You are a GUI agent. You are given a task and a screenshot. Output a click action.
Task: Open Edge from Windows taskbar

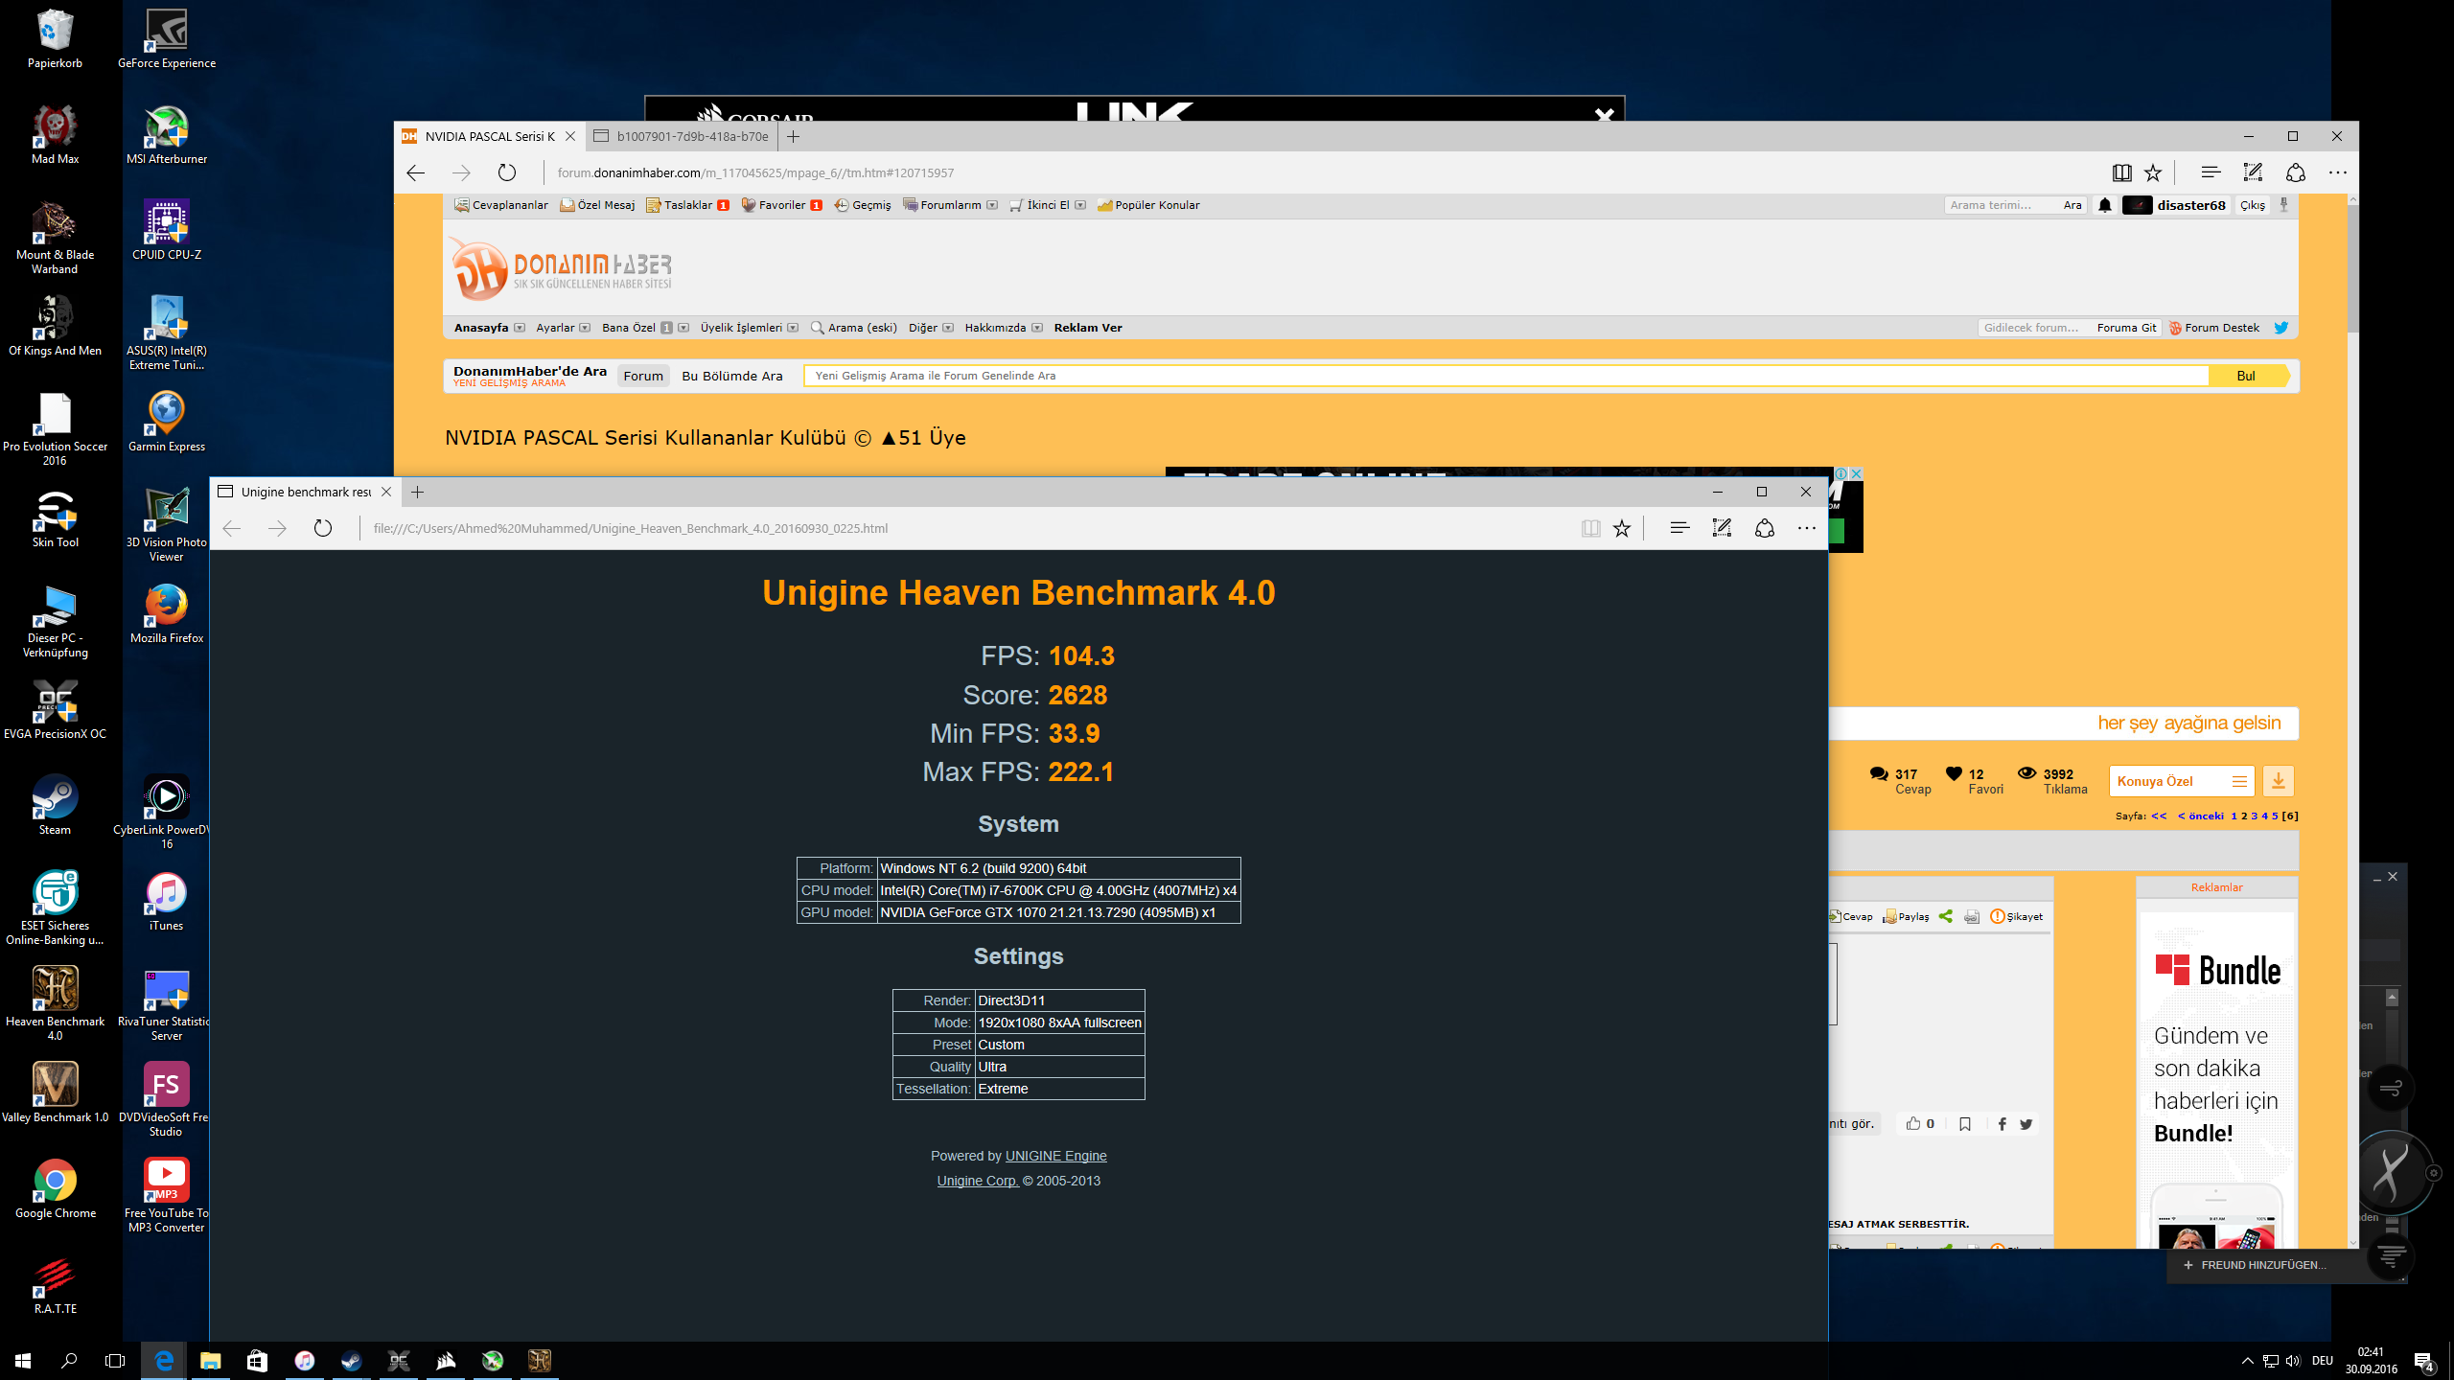(164, 1360)
